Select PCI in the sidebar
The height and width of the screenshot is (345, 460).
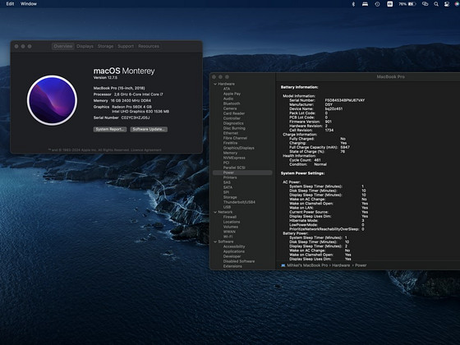tap(226, 163)
